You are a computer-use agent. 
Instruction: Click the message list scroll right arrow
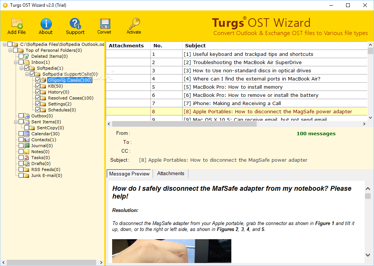pos(364,124)
